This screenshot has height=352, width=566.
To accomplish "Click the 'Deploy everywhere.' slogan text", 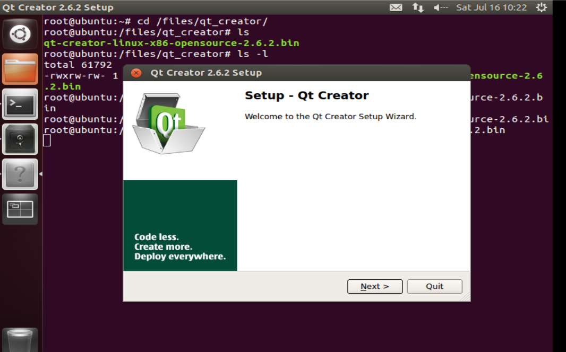I will (x=180, y=256).
